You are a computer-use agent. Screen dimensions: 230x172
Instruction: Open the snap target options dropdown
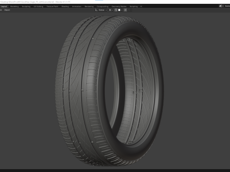120,10
